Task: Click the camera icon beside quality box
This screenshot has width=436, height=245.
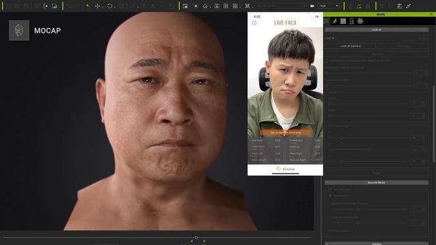Action: click(x=312, y=6)
